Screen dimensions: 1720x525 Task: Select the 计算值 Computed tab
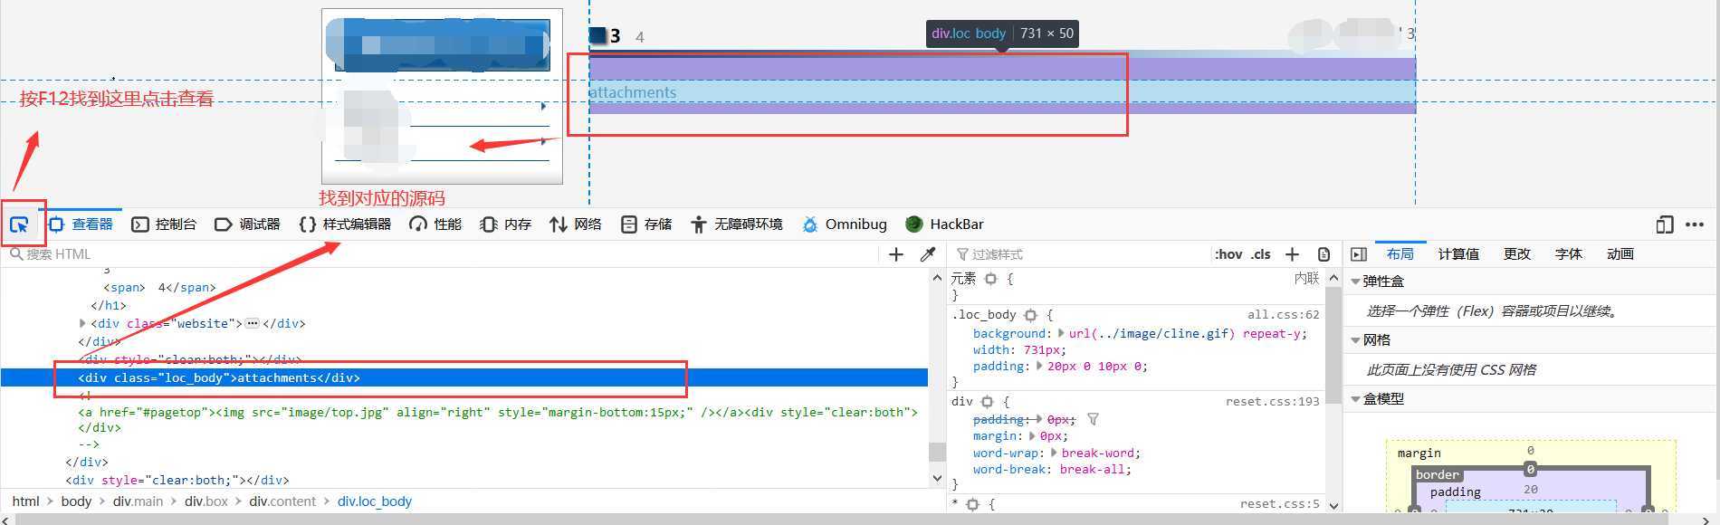[x=1458, y=254]
